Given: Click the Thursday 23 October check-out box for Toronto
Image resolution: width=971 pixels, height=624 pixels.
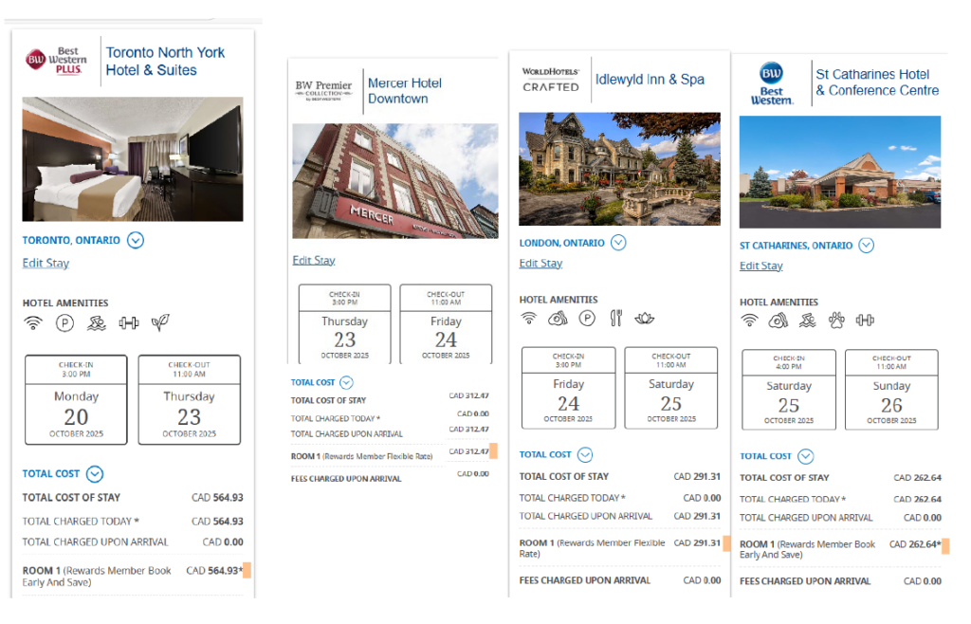Looking at the screenshot, I should tap(190, 400).
